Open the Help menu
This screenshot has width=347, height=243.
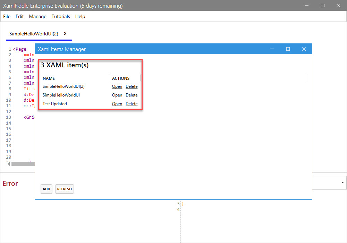(x=80, y=16)
